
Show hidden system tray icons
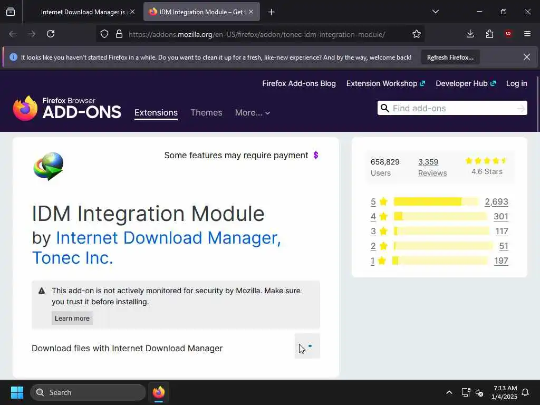coord(449,392)
